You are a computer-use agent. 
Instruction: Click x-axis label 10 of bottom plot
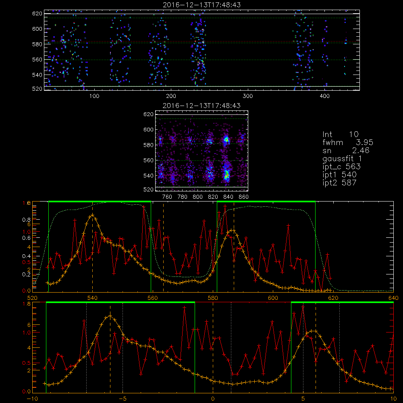[x=393, y=399]
